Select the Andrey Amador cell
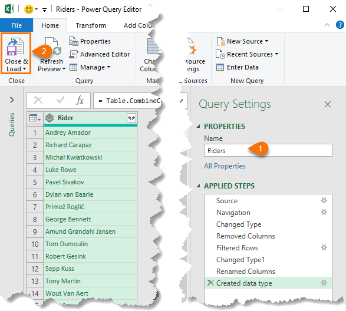Screen dimensions: 346x311 [x=90, y=133]
